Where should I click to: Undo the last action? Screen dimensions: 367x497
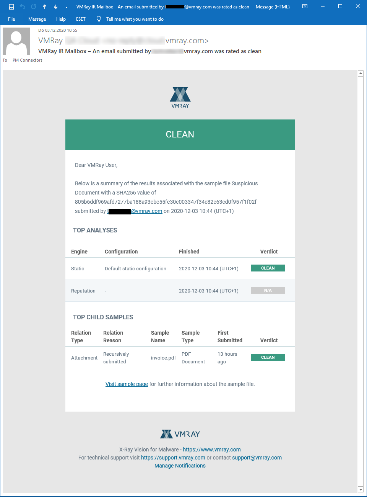(23, 7)
